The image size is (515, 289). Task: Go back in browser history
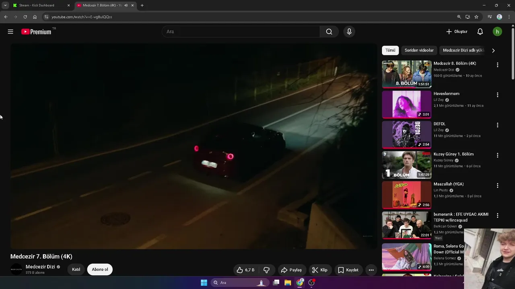click(6, 17)
